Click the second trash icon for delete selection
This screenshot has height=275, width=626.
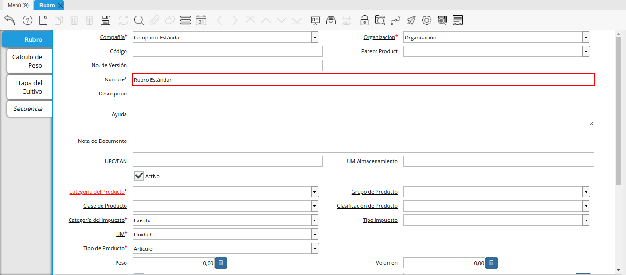pos(90,20)
